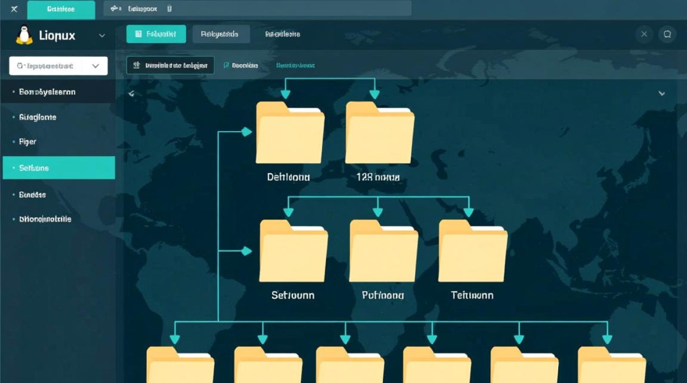Screen dimensions: 687x383
Task: Click the round X icon beside search
Action: coord(644,34)
